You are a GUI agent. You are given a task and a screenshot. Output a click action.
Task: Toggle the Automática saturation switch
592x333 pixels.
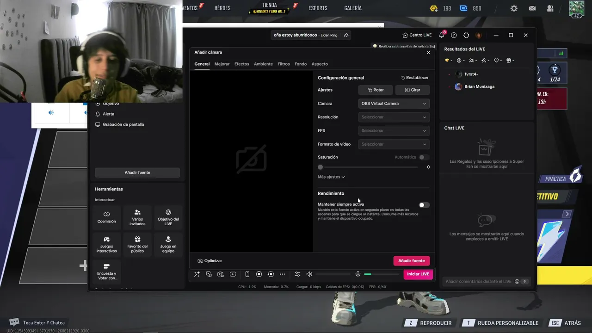(x=424, y=157)
